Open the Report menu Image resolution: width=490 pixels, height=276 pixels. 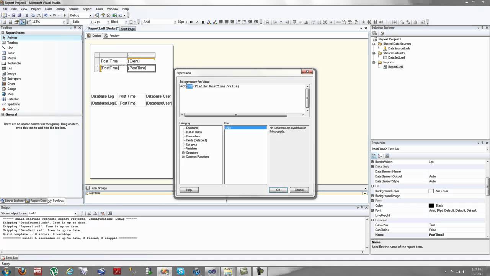pyautogui.click(x=87, y=9)
